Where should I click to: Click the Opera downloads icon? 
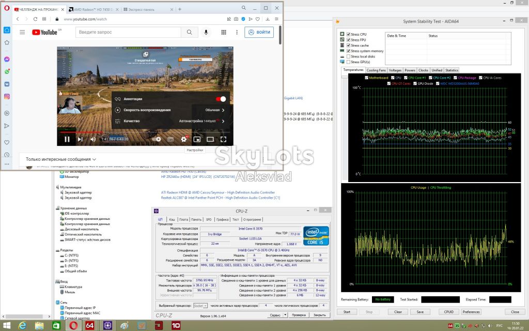tap(268, 19)
